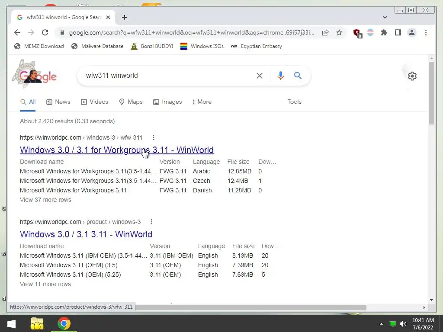Screen dimensions: 443x332
Task: Open File Explorer from the taskbar
Action: (x=37, y=323)
